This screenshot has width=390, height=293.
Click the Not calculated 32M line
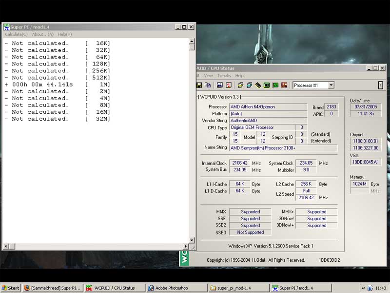pyautogui.click(x=58, y=119)
